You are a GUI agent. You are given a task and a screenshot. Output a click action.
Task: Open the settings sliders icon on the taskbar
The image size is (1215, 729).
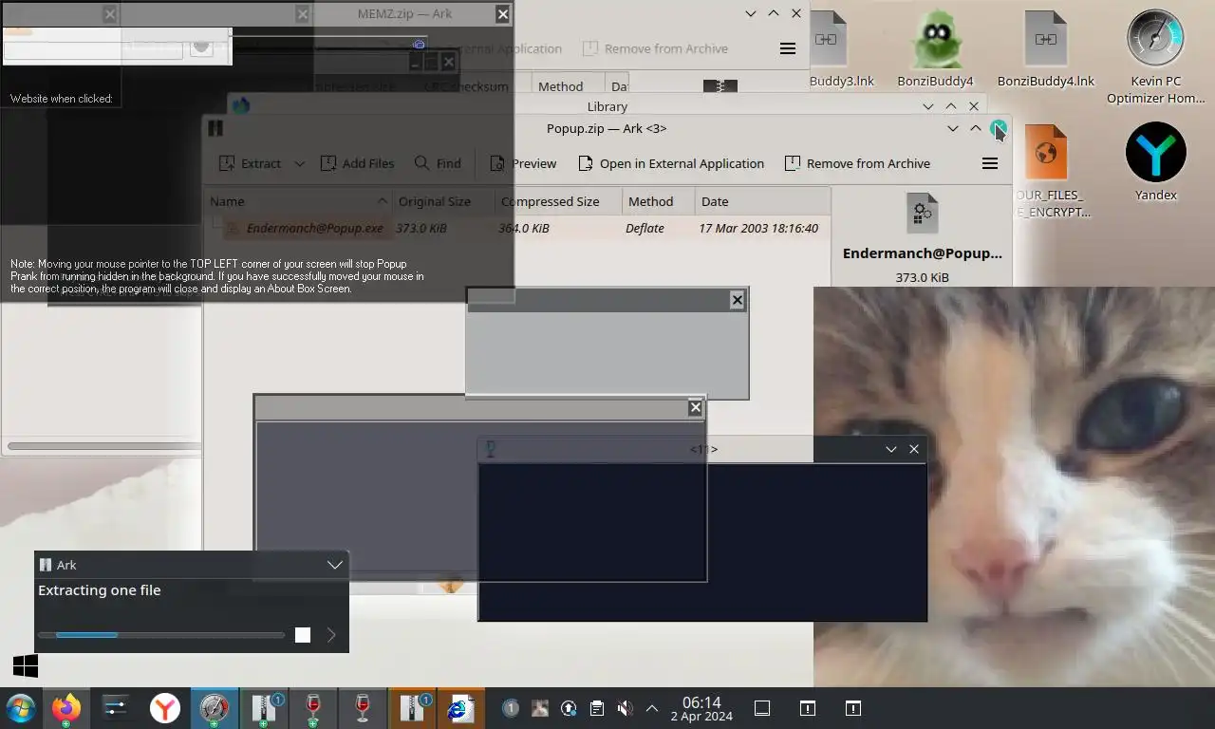point(116,708)
